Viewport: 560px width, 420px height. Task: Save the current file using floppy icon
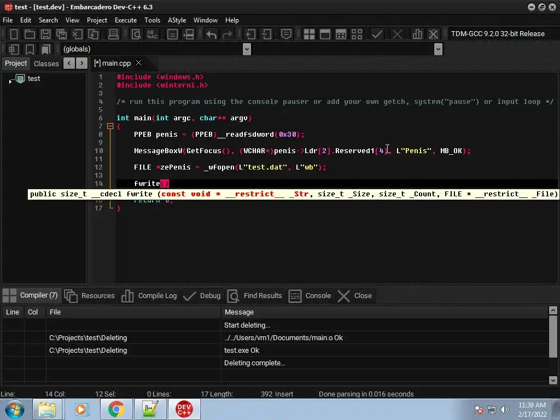(45, 34)
